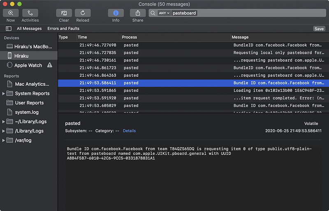Open the ANY search filter dropdown

point(164,13)
